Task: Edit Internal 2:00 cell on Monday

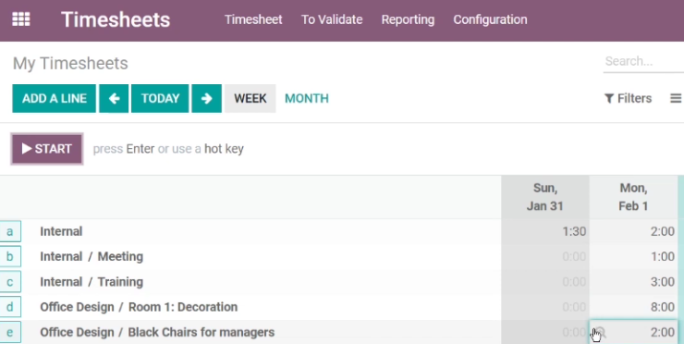Action: click(x=633, y=231)
